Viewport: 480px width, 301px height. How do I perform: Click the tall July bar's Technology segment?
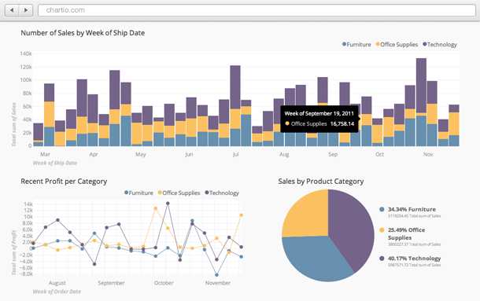tap(235, 87)
